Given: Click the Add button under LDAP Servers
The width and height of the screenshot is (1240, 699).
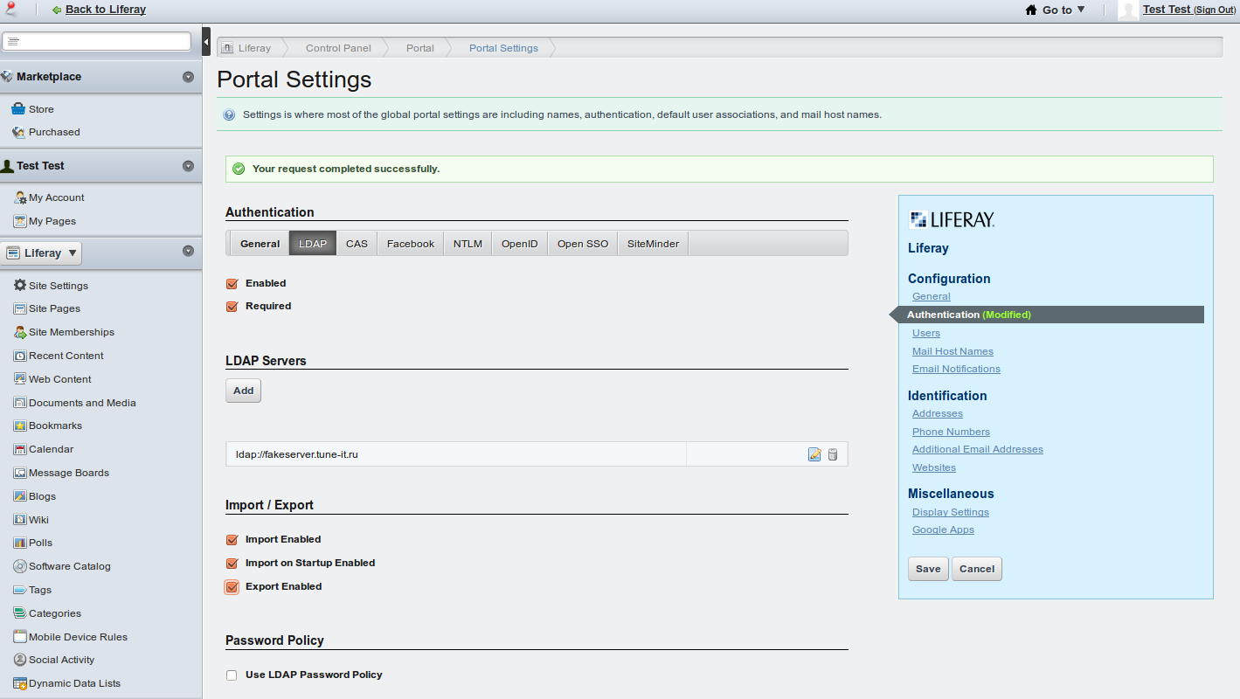Looking at the screenshot, I should pyautogui.click(x=243, y=391).
